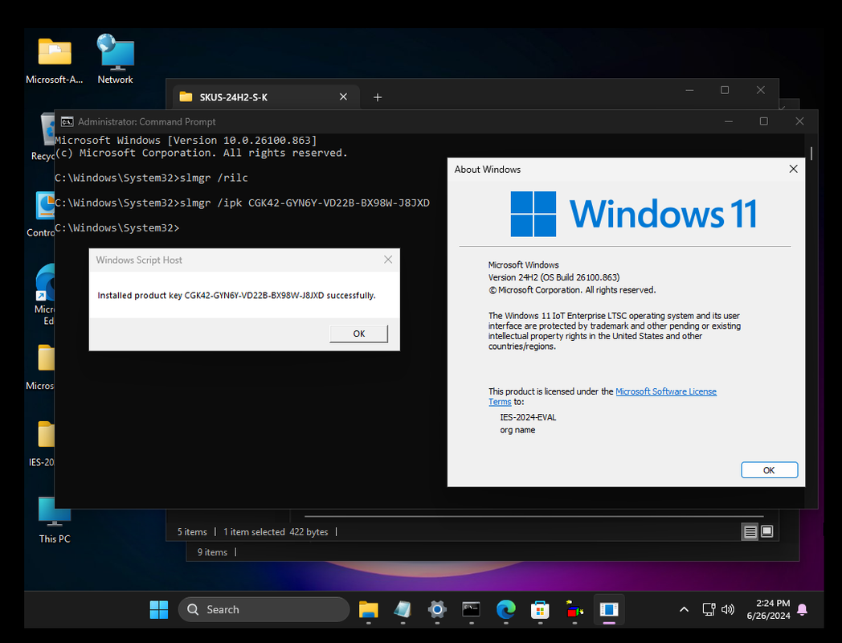The height and width of the screenshot is (643, 842).
Task: Click OK in Windows Script Host dialog
Action: (358, 334)
